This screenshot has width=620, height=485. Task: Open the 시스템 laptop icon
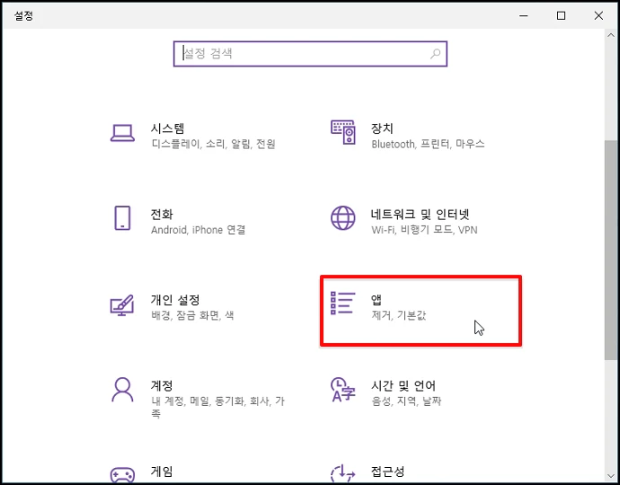tap(122, 133)
